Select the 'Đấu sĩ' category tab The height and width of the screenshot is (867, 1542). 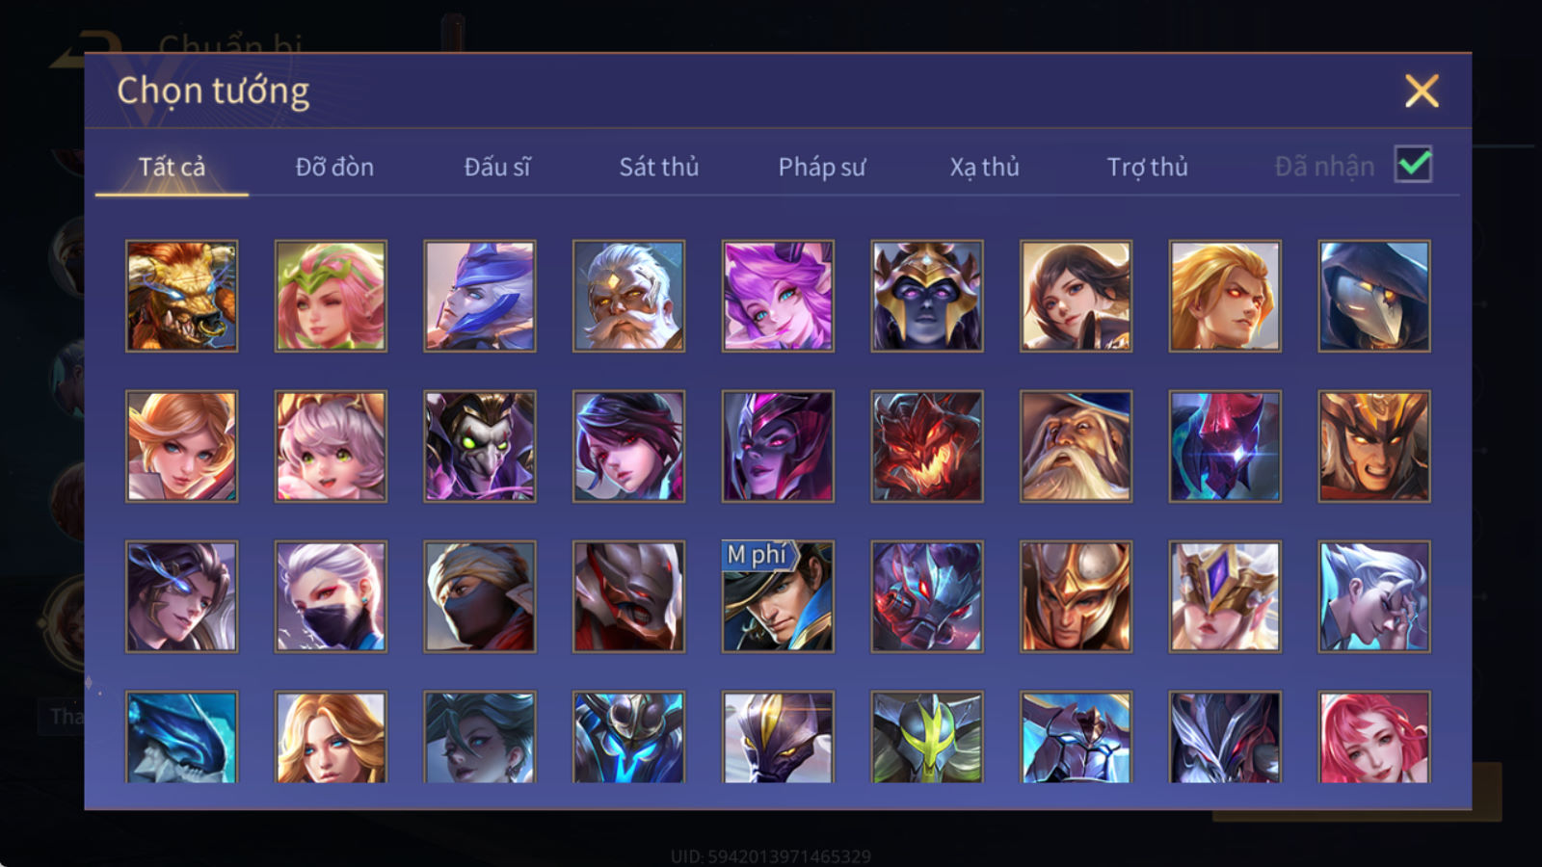[497, 167]
